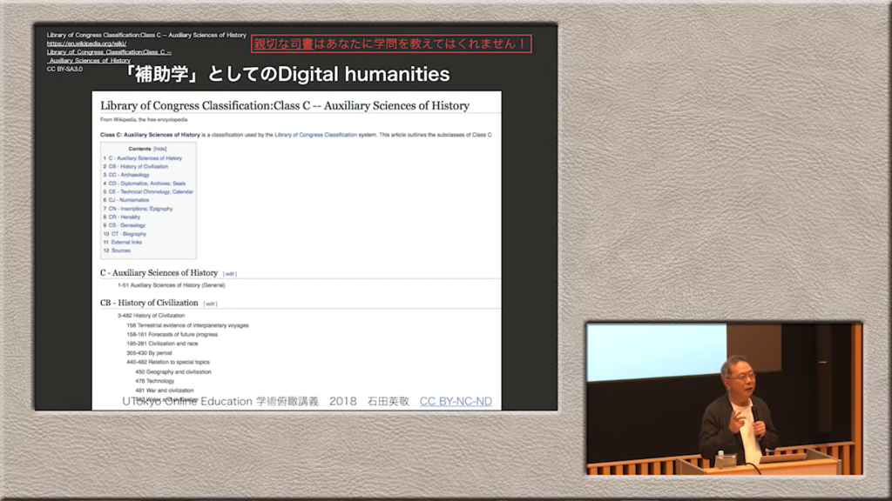Open contents item 'Sources'

point(120,250)
